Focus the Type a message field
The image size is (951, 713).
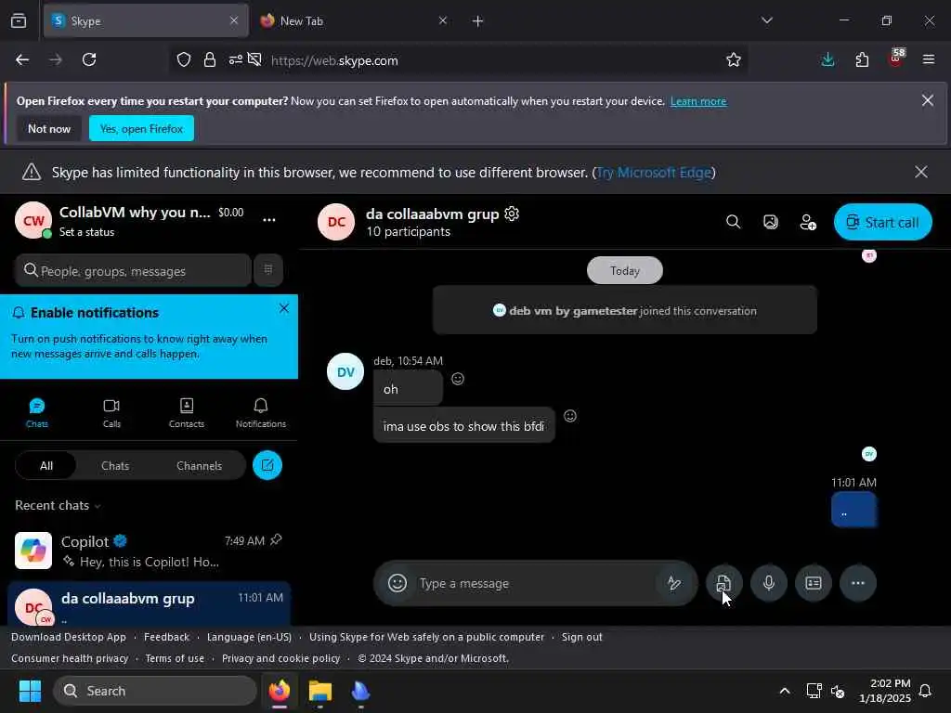pyautogui.click(x=537, y=583)
